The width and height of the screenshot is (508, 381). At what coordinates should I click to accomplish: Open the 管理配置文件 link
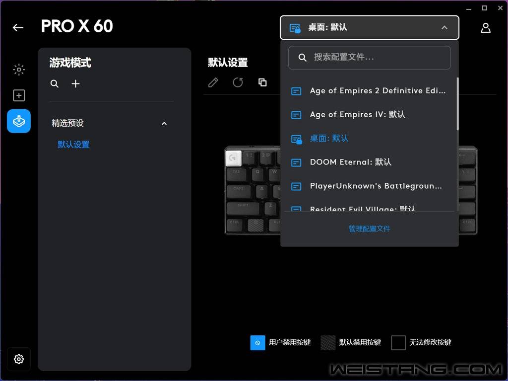[x=369, y=229]
